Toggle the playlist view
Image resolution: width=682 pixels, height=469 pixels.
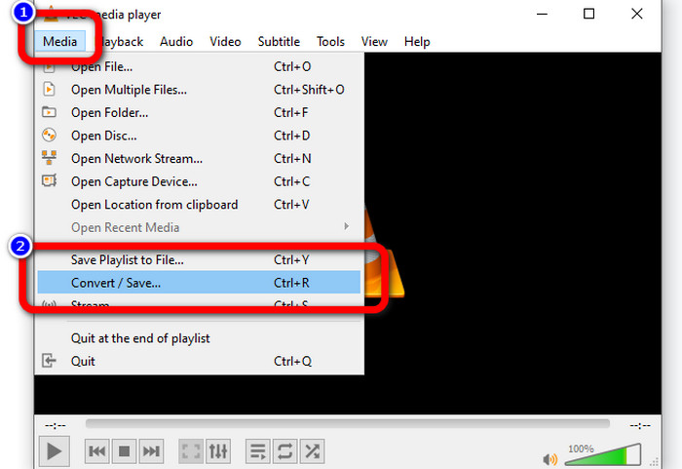258,451
